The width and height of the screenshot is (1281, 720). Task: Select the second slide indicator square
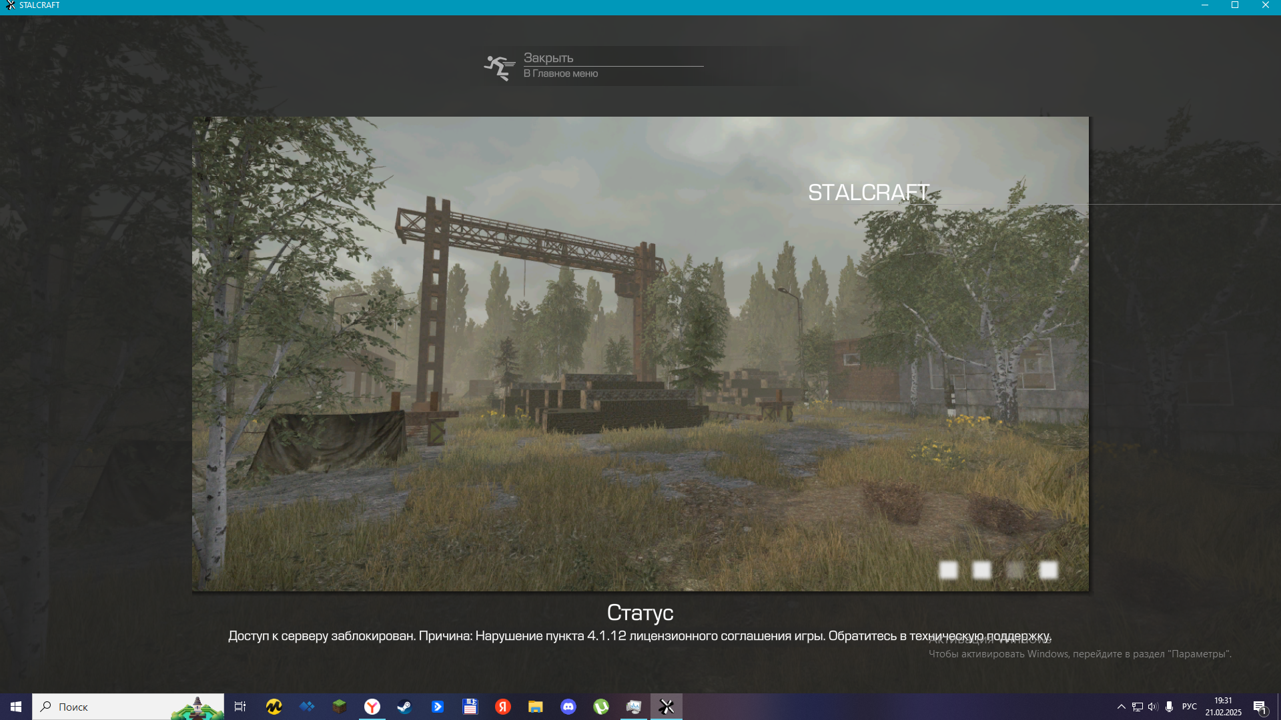point(981,570)
